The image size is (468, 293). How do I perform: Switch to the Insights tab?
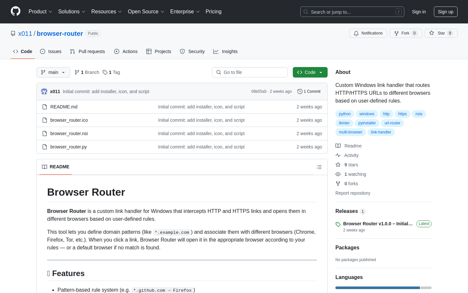pyautogui.click(x=226, y=51)
